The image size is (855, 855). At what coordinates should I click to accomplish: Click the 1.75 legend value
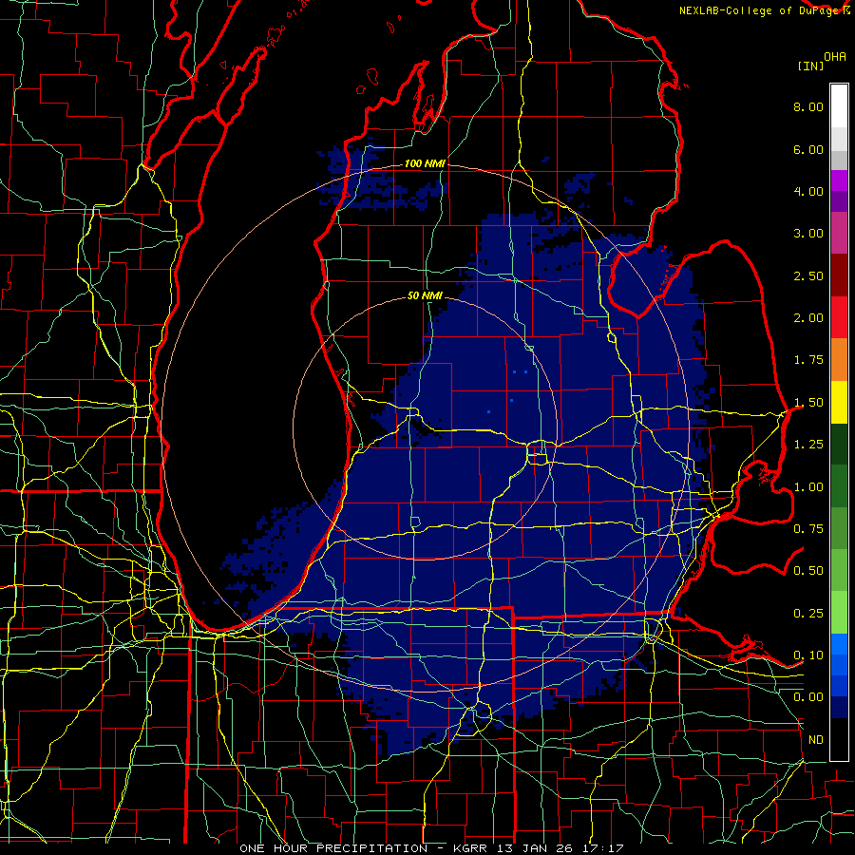tap(808, 360)
